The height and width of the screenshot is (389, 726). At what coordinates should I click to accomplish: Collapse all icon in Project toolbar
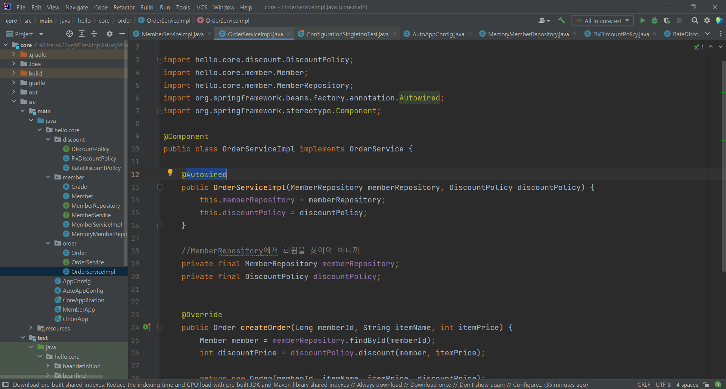(x=94, y=34)
